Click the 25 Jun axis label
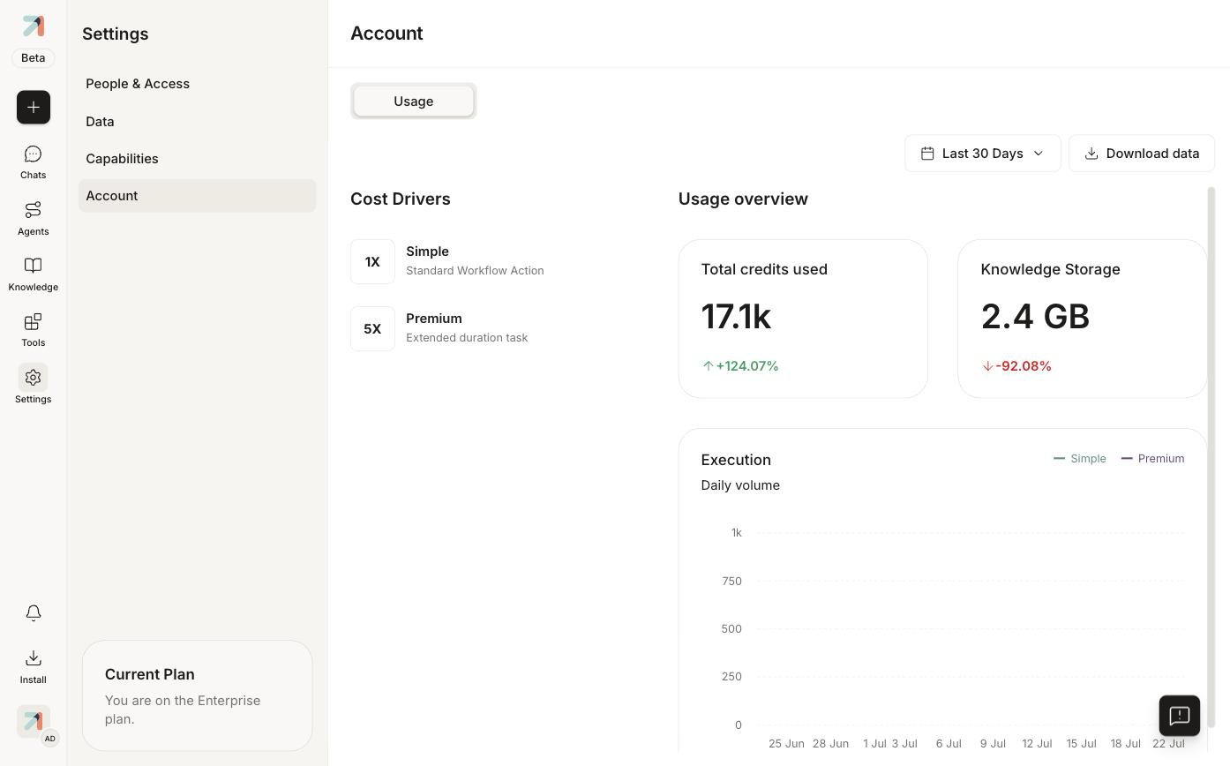Image resolution: width=1230 pixels, height=766 pixels. pyautogui.click(x=786, y=744)
